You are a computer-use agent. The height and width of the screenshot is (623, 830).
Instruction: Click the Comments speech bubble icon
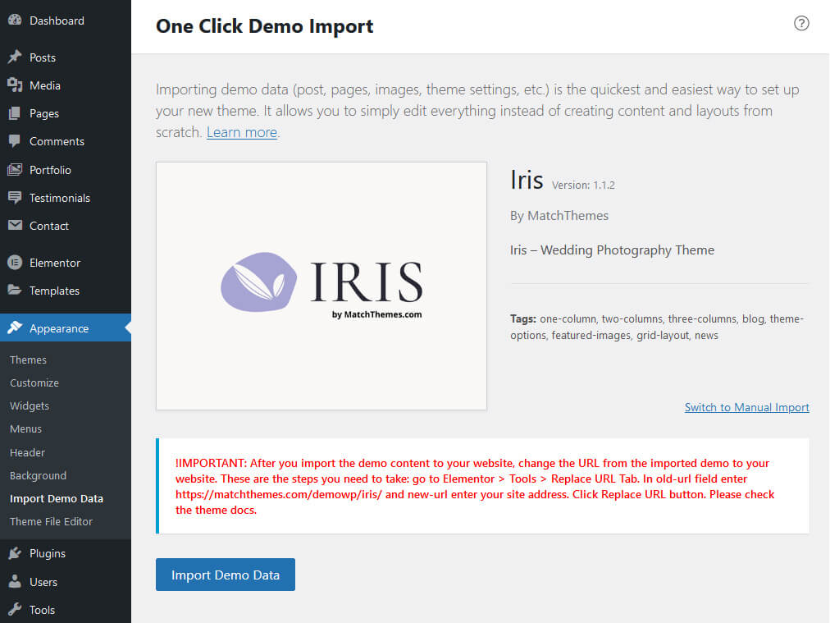point(15,141)
